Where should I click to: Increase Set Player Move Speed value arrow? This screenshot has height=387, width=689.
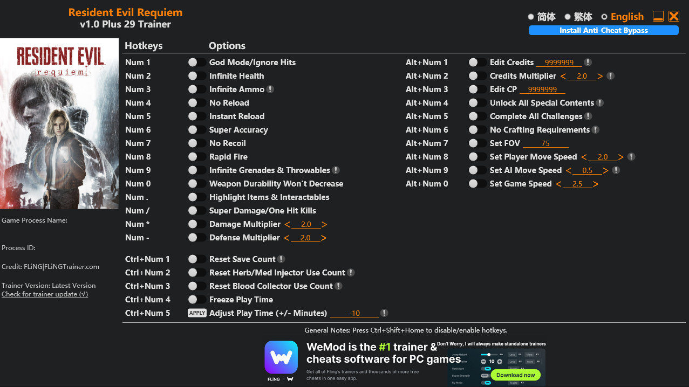pyautogui.click(x=621, y=157)
